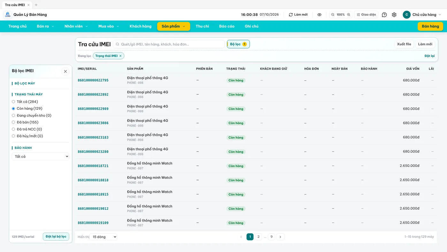Expand the Mua vào menu
Viewport: 447px width, 252px height.
tap(109, 26)
